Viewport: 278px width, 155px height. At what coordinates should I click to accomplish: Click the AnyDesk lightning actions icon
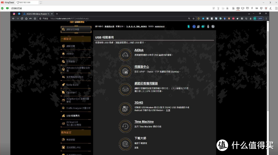[x=252, y=8]
